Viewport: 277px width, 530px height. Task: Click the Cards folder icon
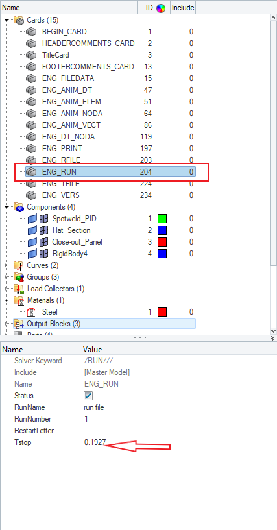pyautogui.click(x=19, y=20)
